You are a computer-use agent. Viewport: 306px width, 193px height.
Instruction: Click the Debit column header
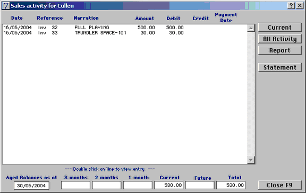click(173, 19)
